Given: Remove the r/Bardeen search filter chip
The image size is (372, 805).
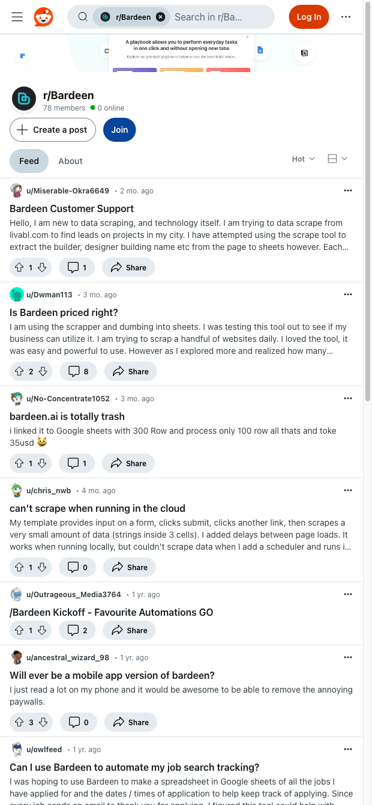Looking at the screenshot, I should point(160,17).
